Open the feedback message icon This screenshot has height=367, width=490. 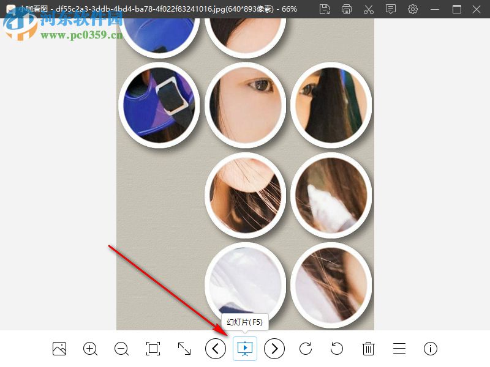tap(391, 9)
